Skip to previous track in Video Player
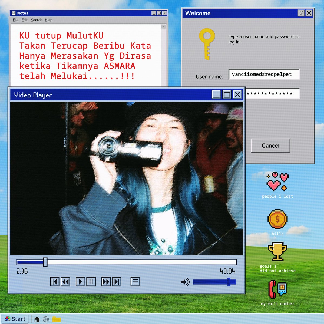This screenshot has height=324, width=324. pyautogui.click(x=55, y=282)
